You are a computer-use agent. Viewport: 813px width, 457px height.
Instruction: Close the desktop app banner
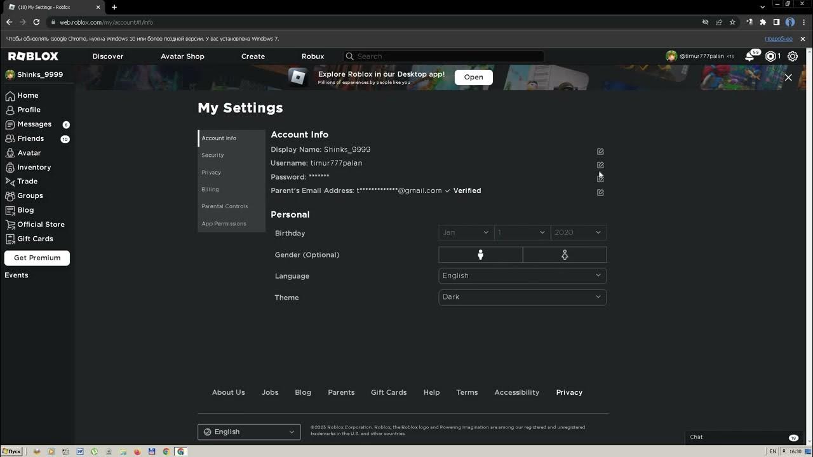click(788, 77)
